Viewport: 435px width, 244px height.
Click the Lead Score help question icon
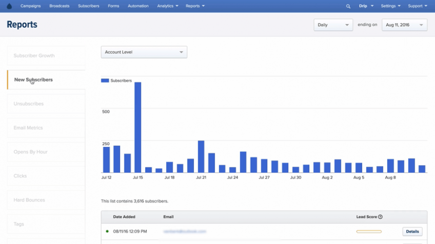click(380, 217)
